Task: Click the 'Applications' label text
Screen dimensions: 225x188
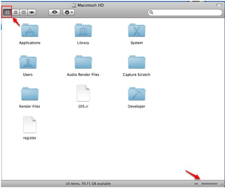Action: pos(30,43)
